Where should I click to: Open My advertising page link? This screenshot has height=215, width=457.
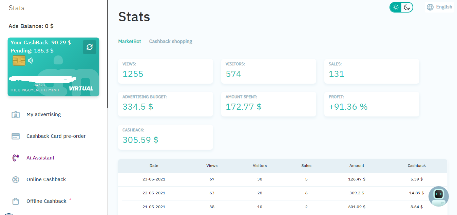(x=43, y=114)
